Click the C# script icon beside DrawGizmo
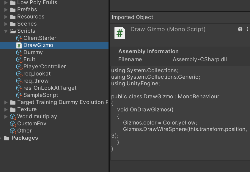 pyautogui.click(x=19, y=45)
